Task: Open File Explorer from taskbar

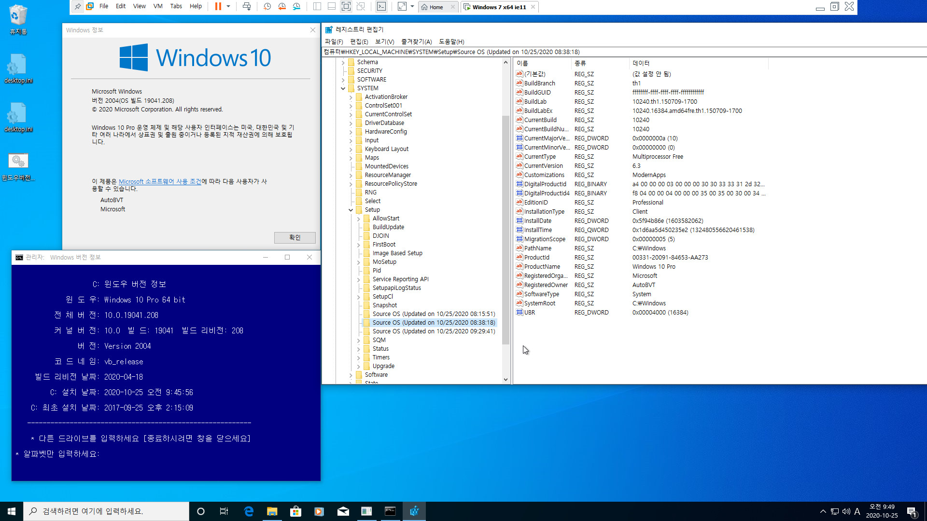Action: 272,511
